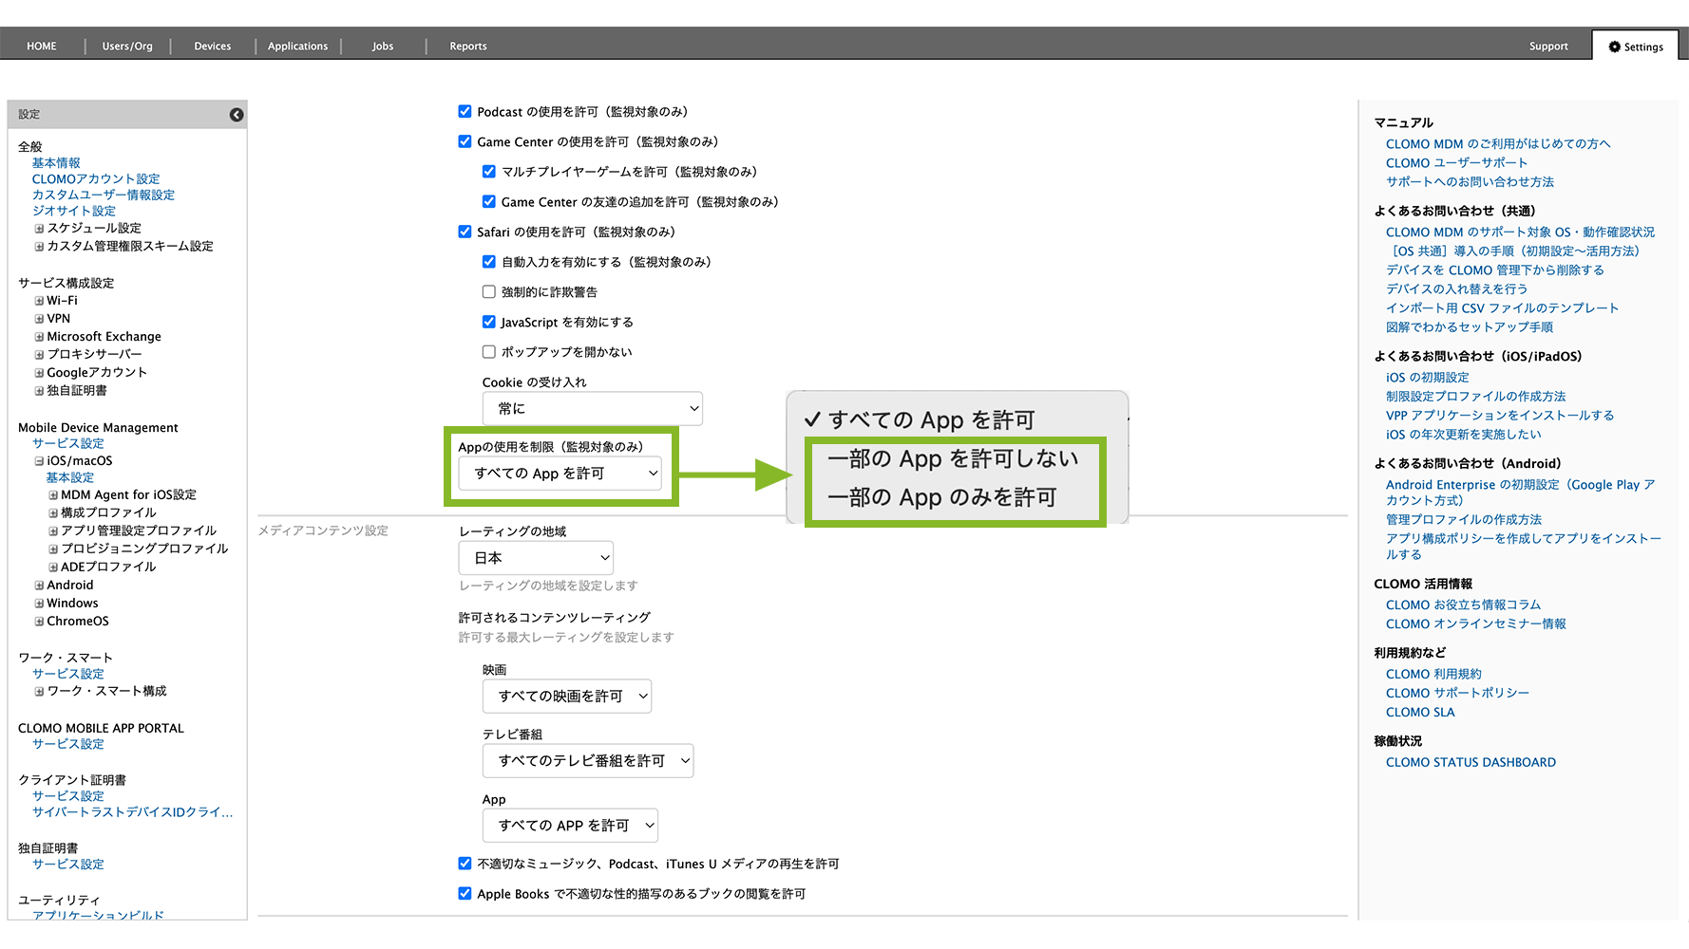This screenshot has height=949, width=1689.
Task: Open the Cookie の受け入れ dropdown
Action: 592,409
